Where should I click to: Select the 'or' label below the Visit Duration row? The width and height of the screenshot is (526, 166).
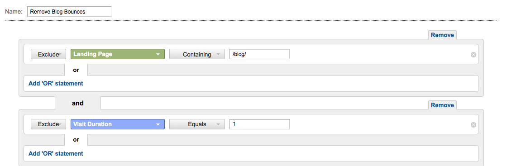tap(76, 140)
